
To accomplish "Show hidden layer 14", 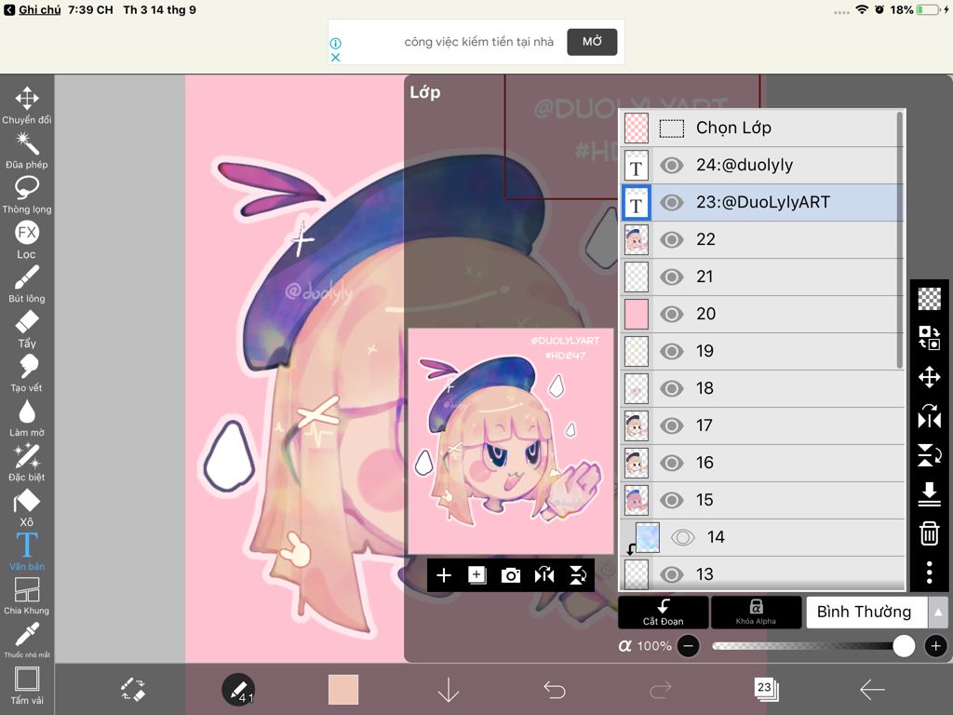I will (682, 537).
